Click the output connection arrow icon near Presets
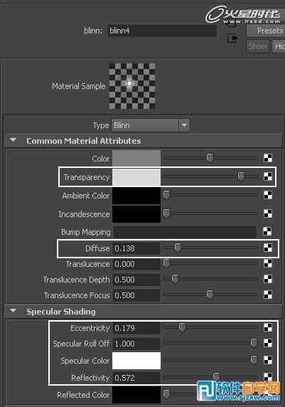The height and width of the screenshot is (407, 285). click(x=232, y=38)
